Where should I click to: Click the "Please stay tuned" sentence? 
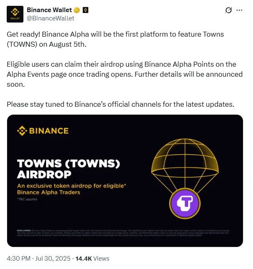(120, 104)
